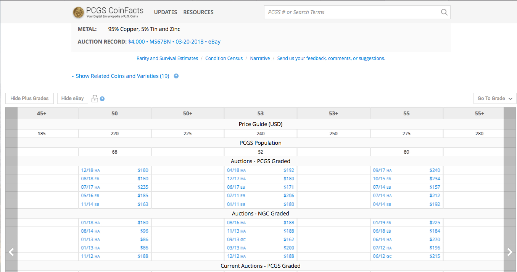This screenshot has width=517, height=272.
Task: Open the 11/12 HA $188 NGC auction in grade 50
Action: pos(114,256)
